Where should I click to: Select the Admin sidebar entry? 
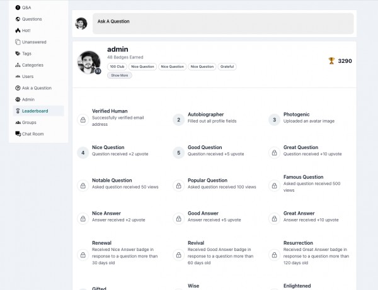point(28,99)
